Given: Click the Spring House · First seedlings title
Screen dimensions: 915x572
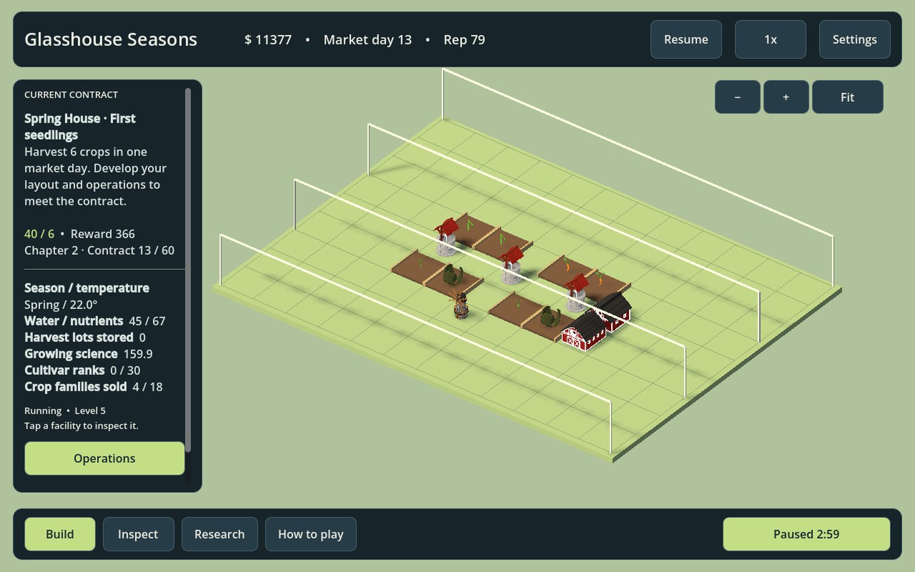Looking at the screenshot, I should click(x=80, y=127).
